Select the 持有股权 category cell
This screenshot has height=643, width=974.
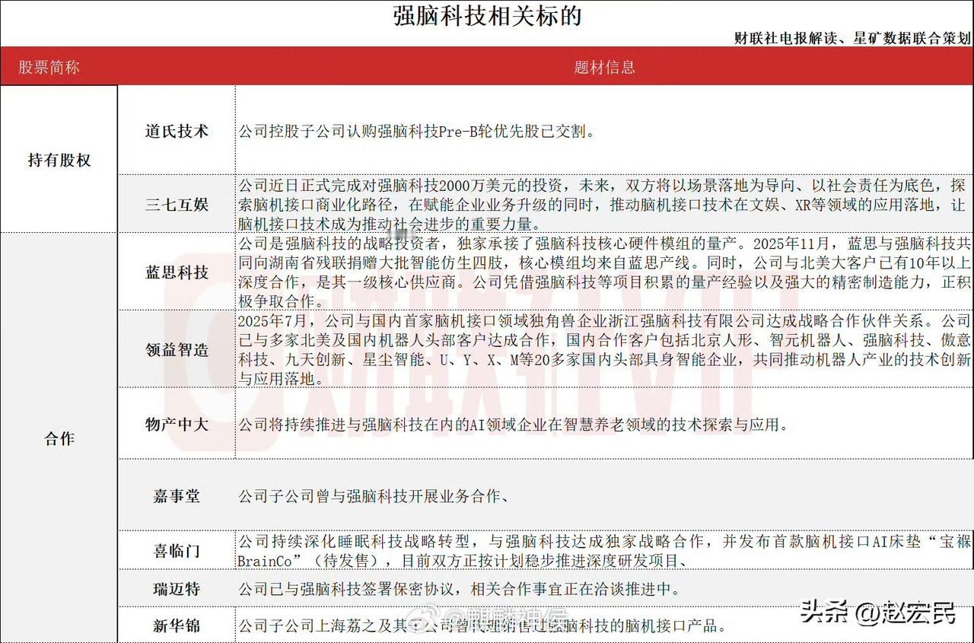[x=59, y=160]
